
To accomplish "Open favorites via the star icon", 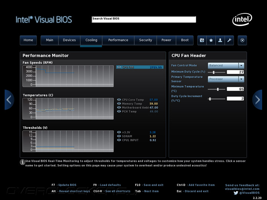I will [x=211, y=40].
